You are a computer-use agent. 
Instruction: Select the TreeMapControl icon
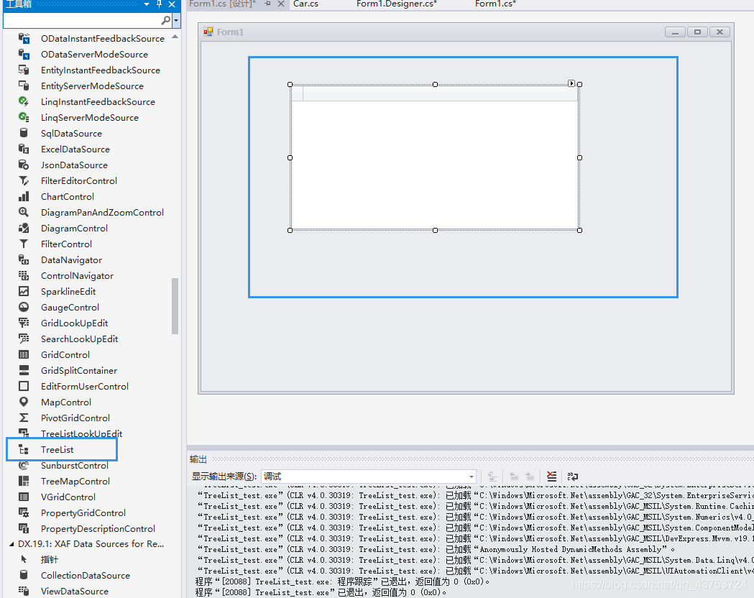[x=24, y=481]
